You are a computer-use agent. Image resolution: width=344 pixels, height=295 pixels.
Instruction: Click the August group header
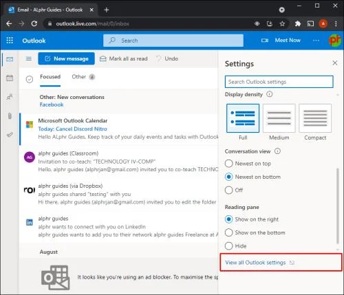click(49, 252)
